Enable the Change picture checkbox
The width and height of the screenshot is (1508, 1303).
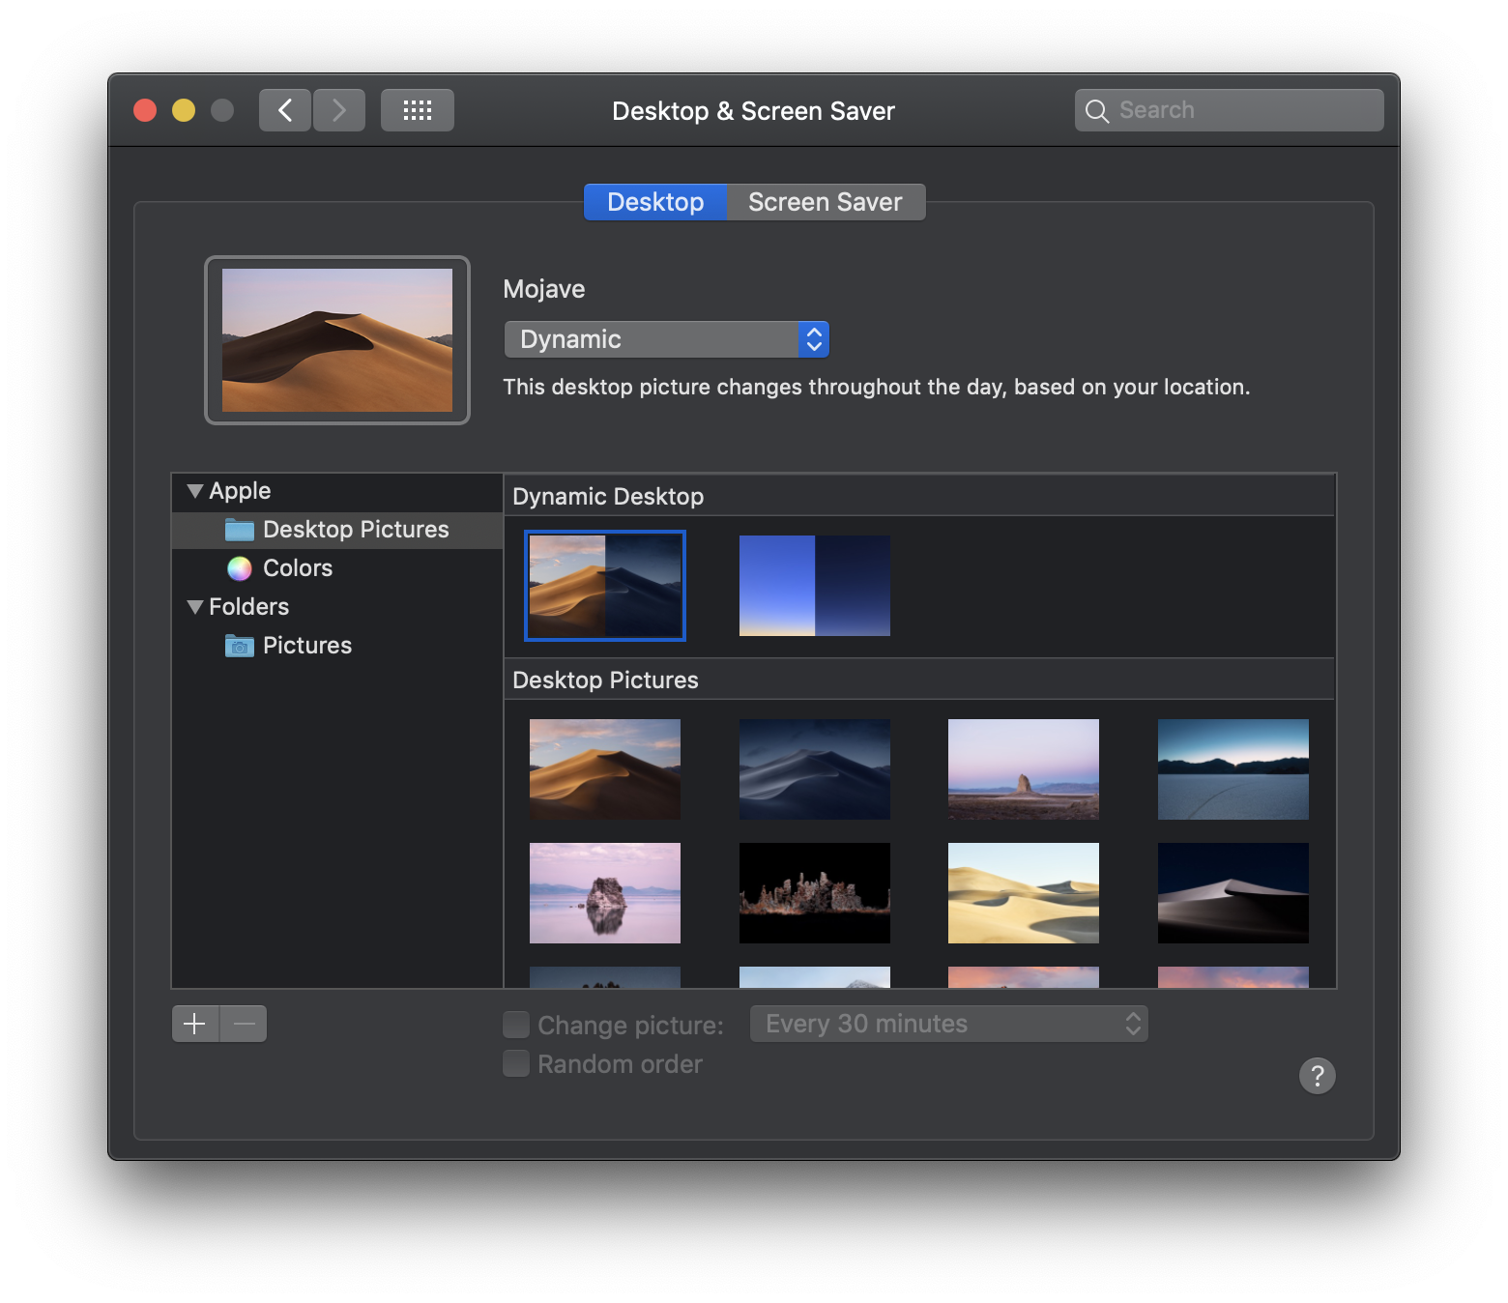(516, 1025)
